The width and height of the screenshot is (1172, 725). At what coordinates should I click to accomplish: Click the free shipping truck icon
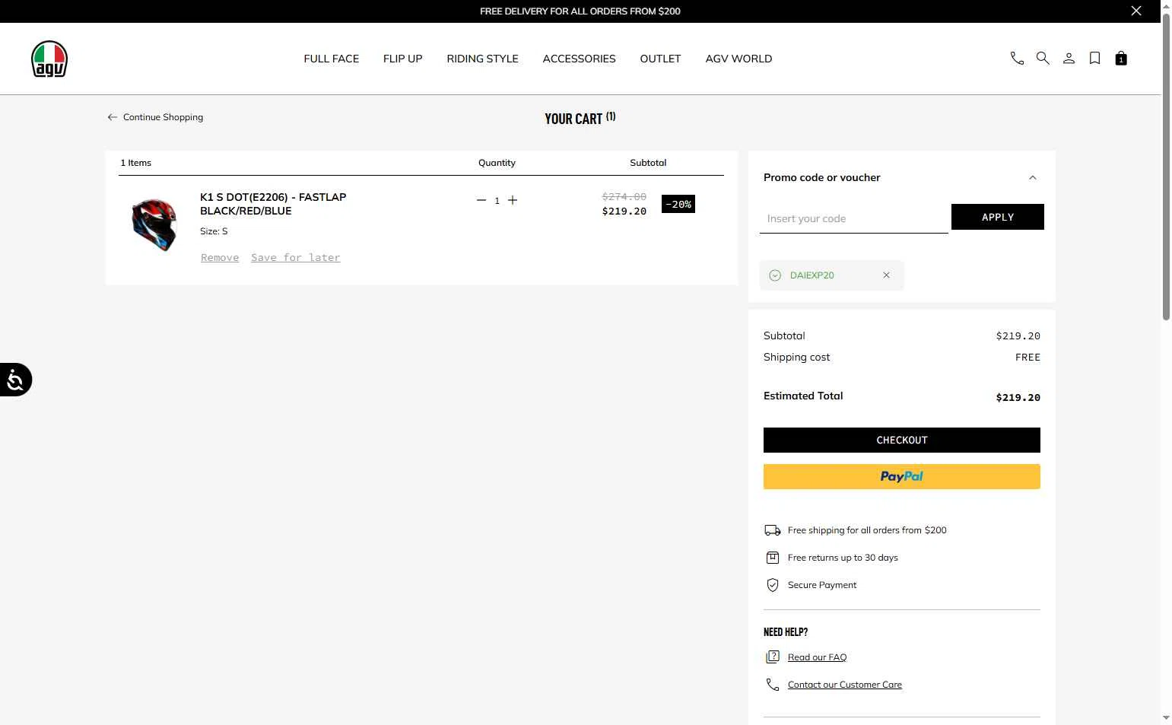tap(773, 530)
